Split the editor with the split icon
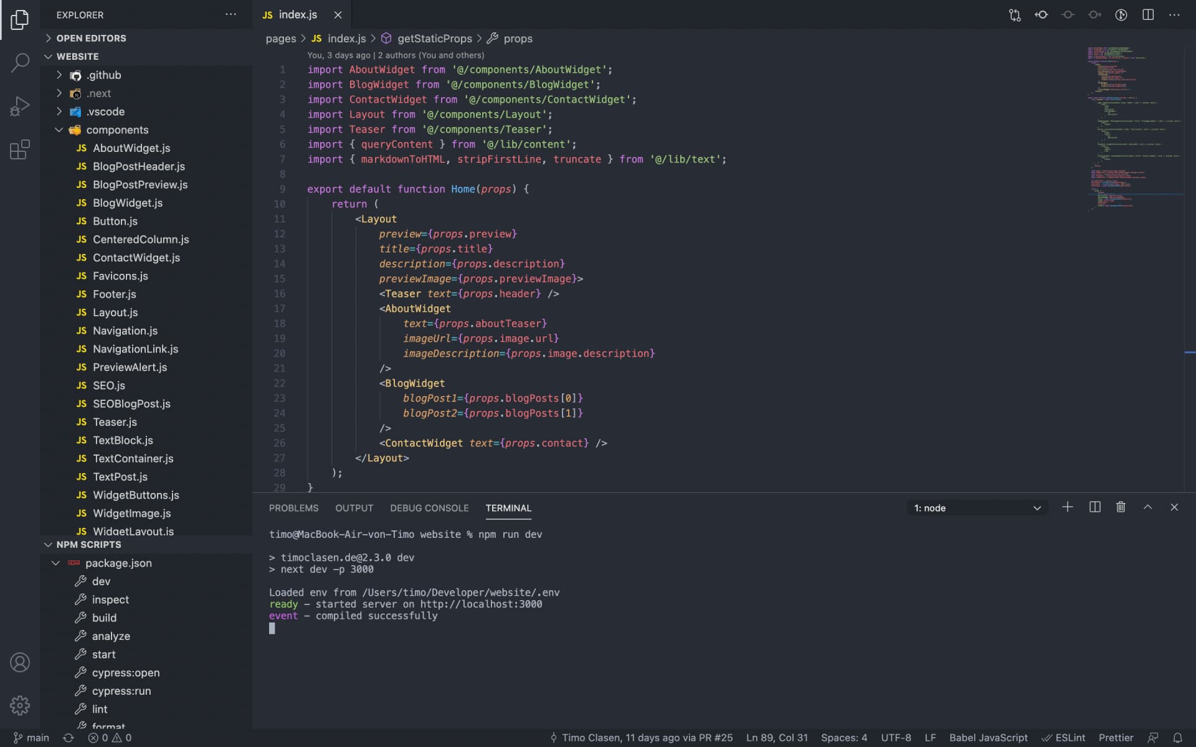Viewport: 1196px width, 747px height. click(x=1147, y=14)
